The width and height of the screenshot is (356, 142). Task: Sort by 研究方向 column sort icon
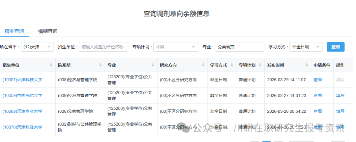pos(203,65)
